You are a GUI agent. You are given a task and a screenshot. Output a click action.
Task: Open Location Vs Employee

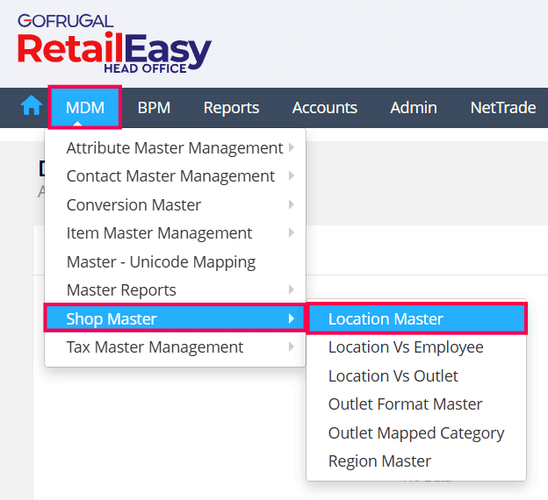point(416,347)
